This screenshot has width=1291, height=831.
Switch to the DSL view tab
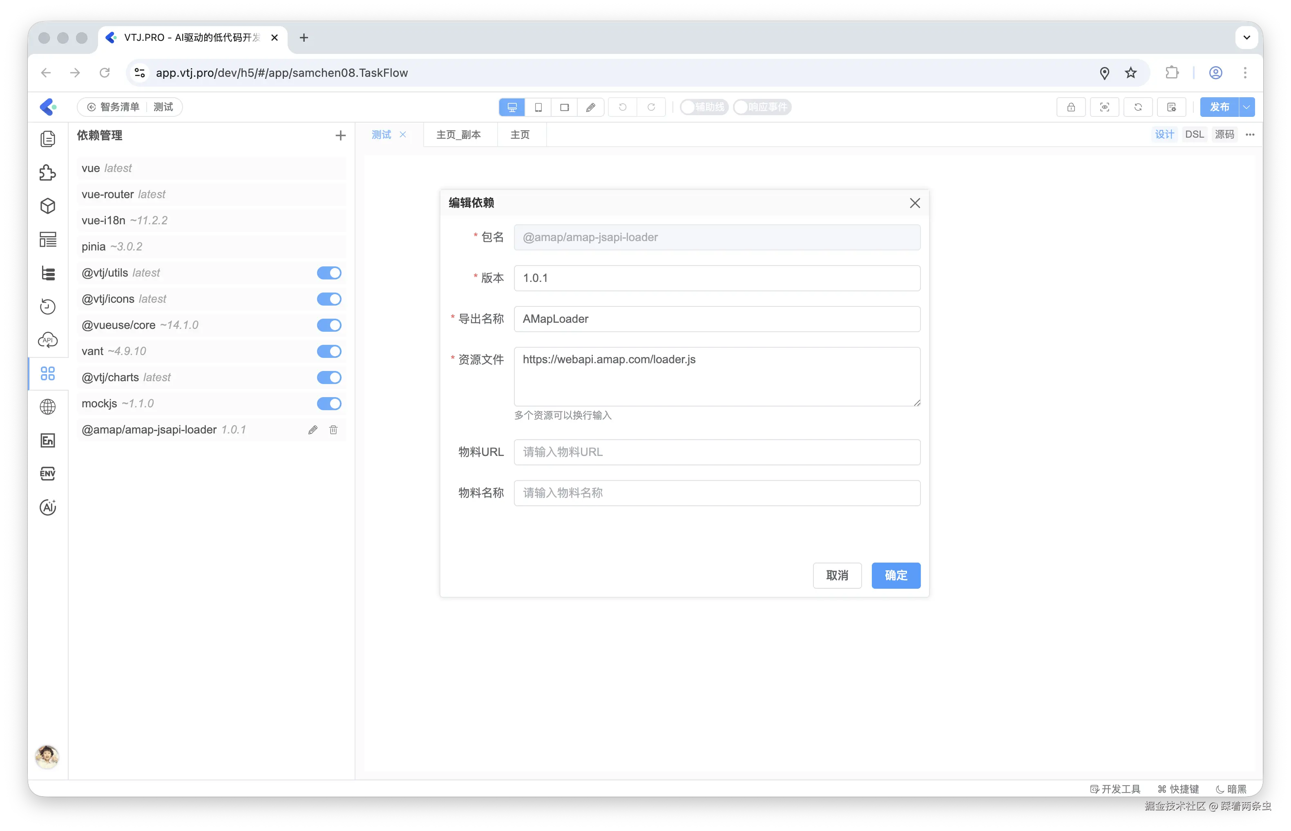click(1194, 134)
